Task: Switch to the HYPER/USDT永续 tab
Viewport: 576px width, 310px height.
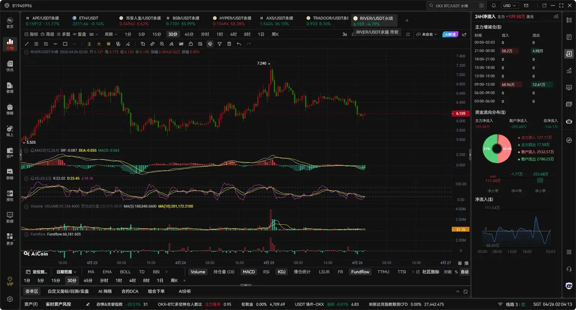Action: pos(232,21)
